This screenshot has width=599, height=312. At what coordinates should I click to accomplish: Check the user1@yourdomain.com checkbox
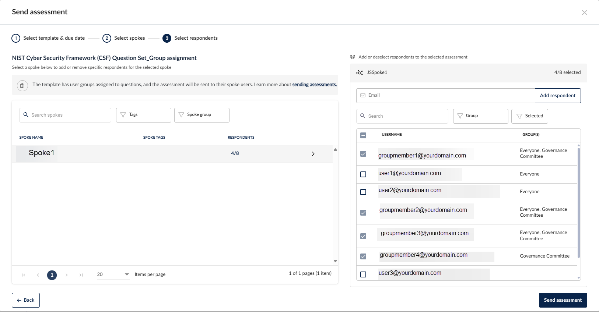click(363, 174)
